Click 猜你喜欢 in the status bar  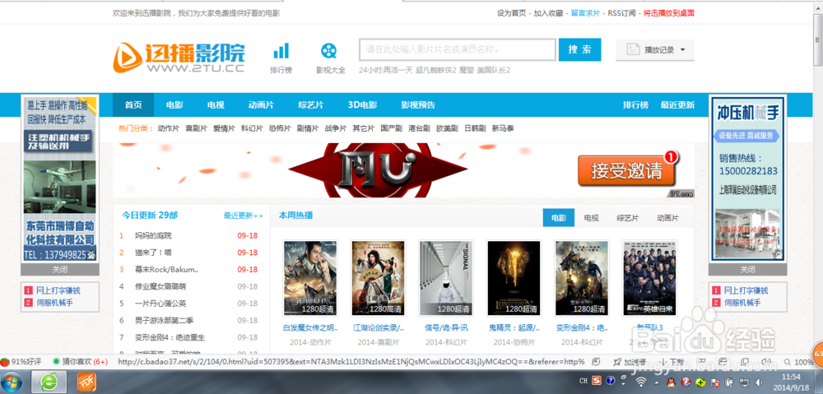[x=81, y=361]
